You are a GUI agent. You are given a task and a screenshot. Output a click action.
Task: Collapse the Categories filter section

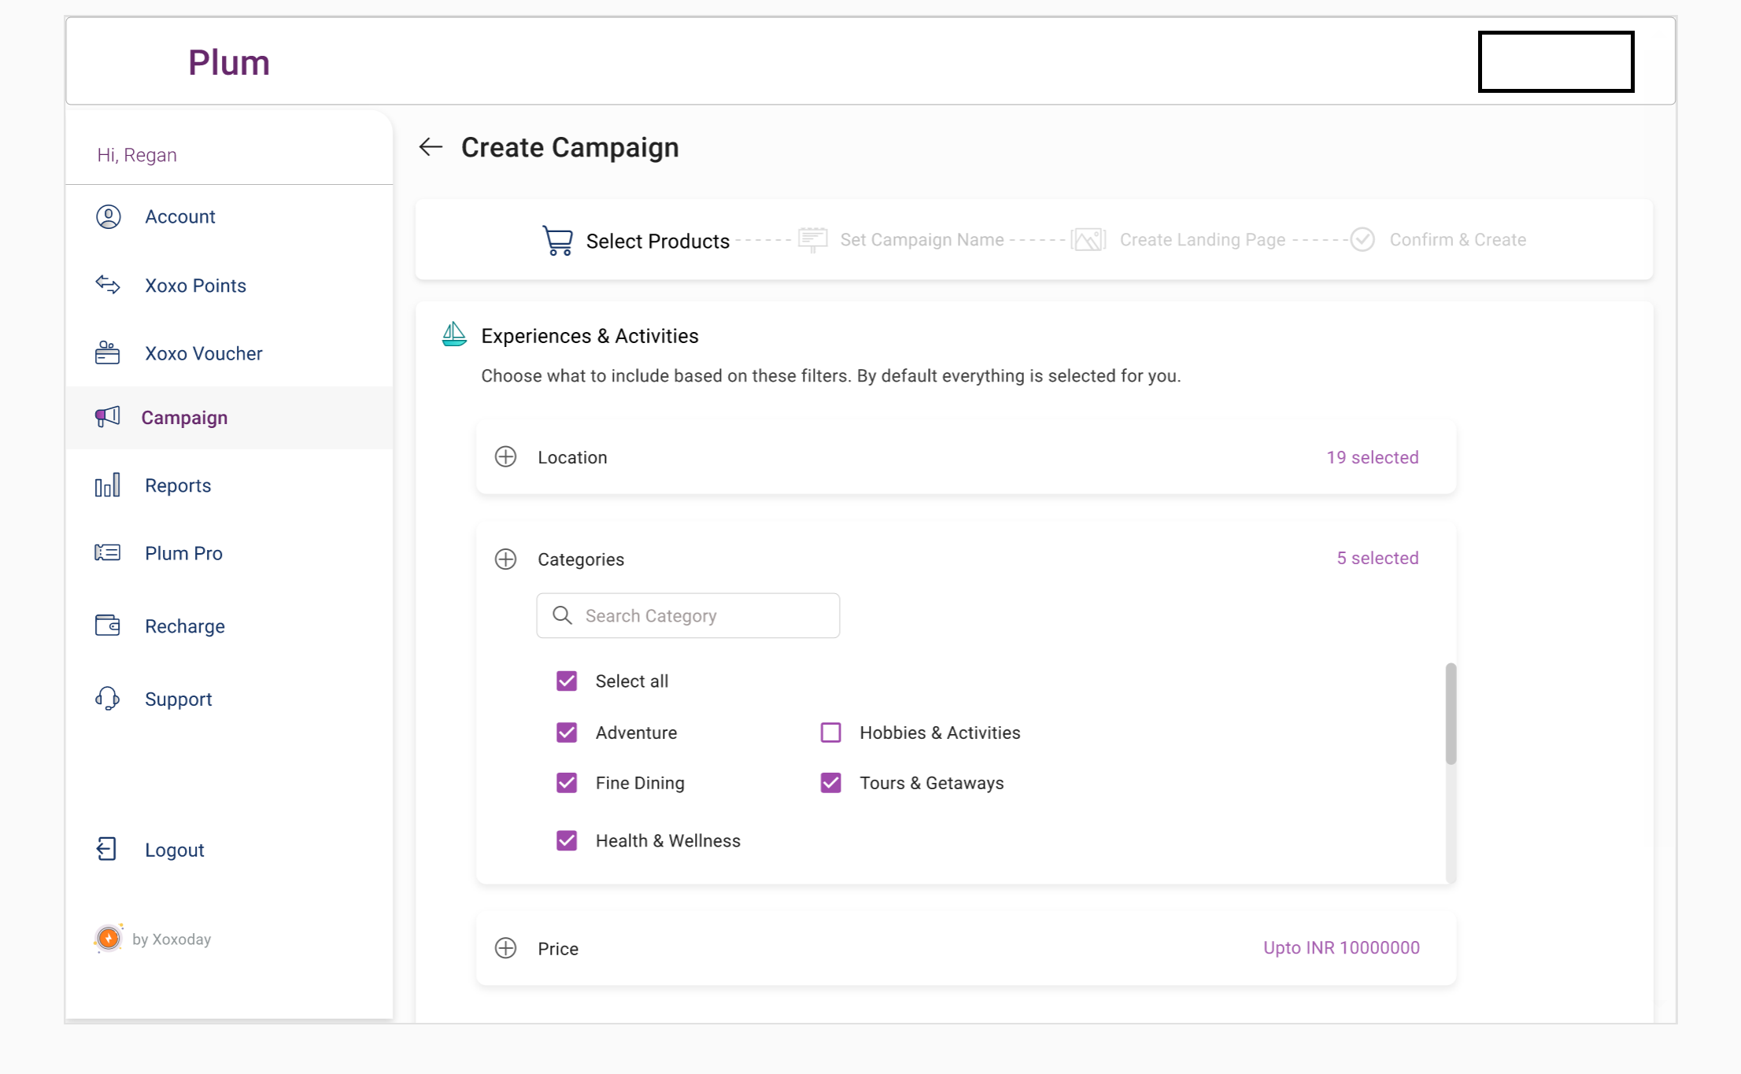(505, 559)
